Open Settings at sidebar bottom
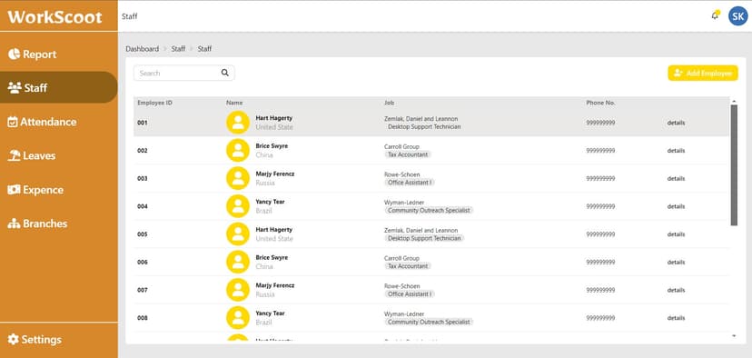 [x=58, y=340]
